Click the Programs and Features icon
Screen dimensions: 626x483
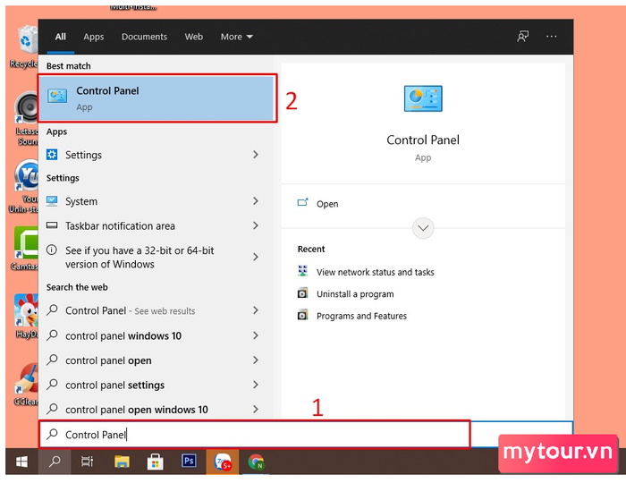click(x=302, y=315)
